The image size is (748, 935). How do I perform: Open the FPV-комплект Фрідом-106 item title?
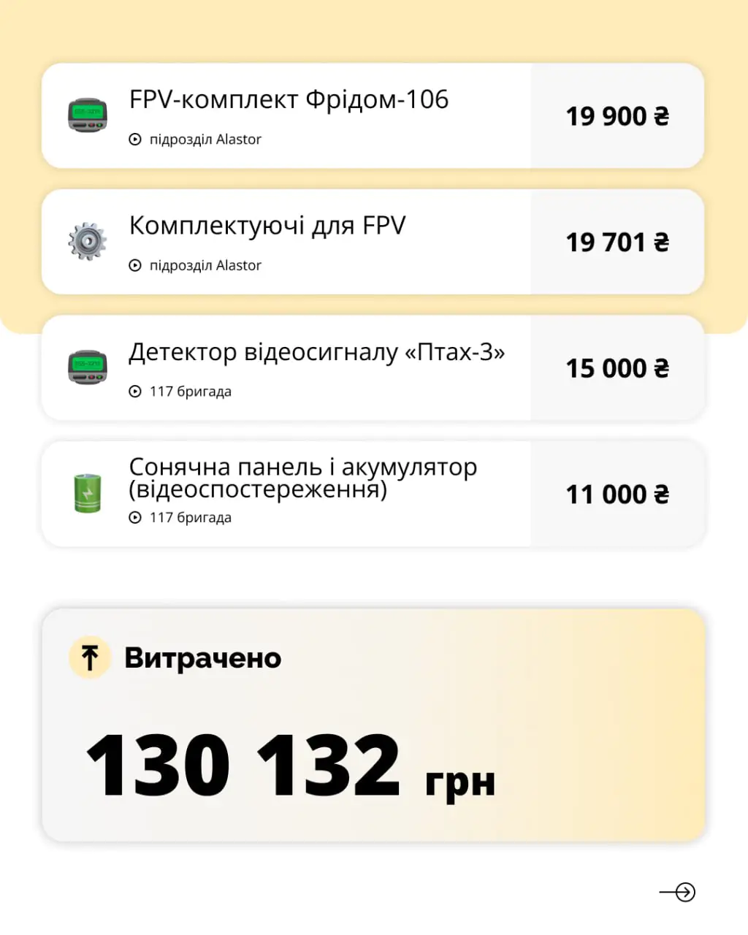coord(289,100)
